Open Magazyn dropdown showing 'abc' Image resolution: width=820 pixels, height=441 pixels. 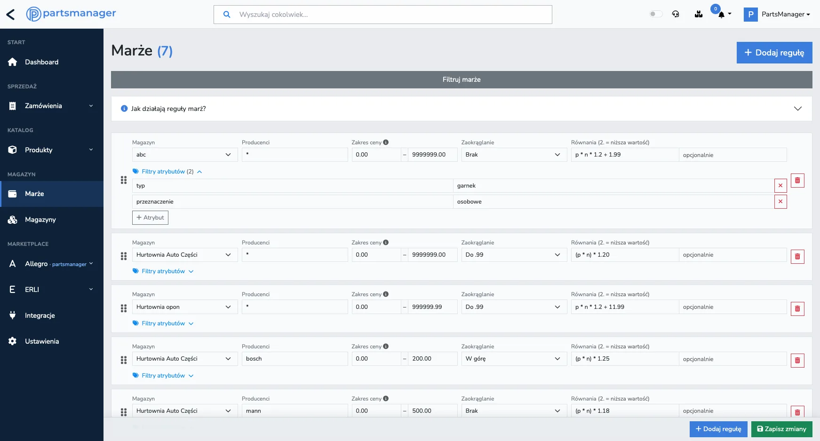tap(185, 155)
